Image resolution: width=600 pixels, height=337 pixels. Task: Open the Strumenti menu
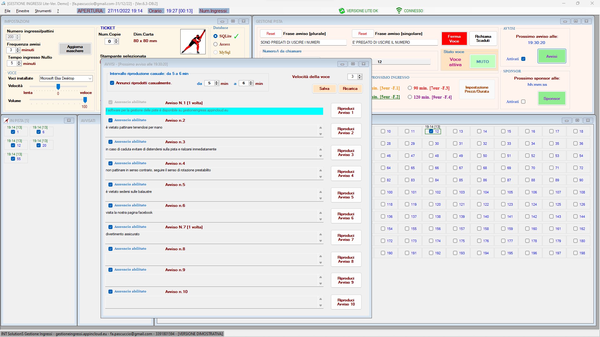pyautogui.click(x=43, y=11)
